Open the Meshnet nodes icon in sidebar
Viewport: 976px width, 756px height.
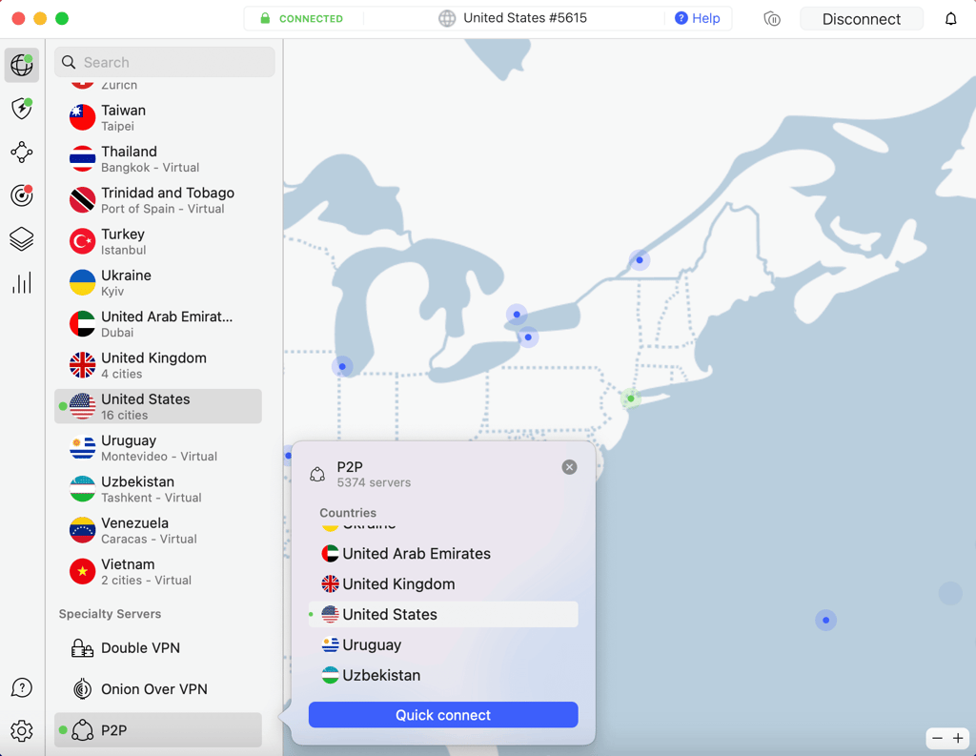click(22, 152)
